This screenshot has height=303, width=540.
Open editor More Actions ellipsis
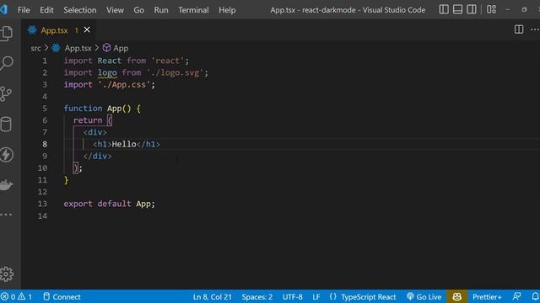[535, 29]
